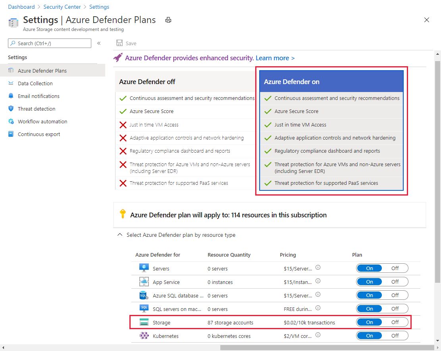Select the Azure Defender on card
441x351 pixels.
pyautogui.click(x=331, y=82)
